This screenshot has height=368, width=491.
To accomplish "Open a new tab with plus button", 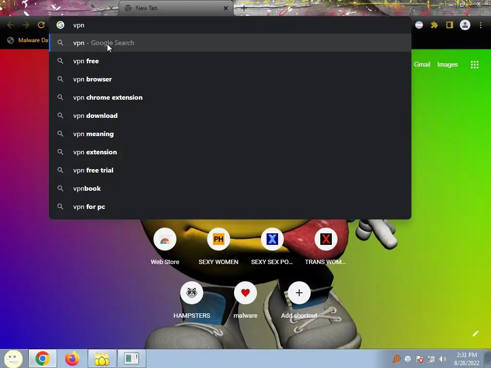I will click(244, 8).
